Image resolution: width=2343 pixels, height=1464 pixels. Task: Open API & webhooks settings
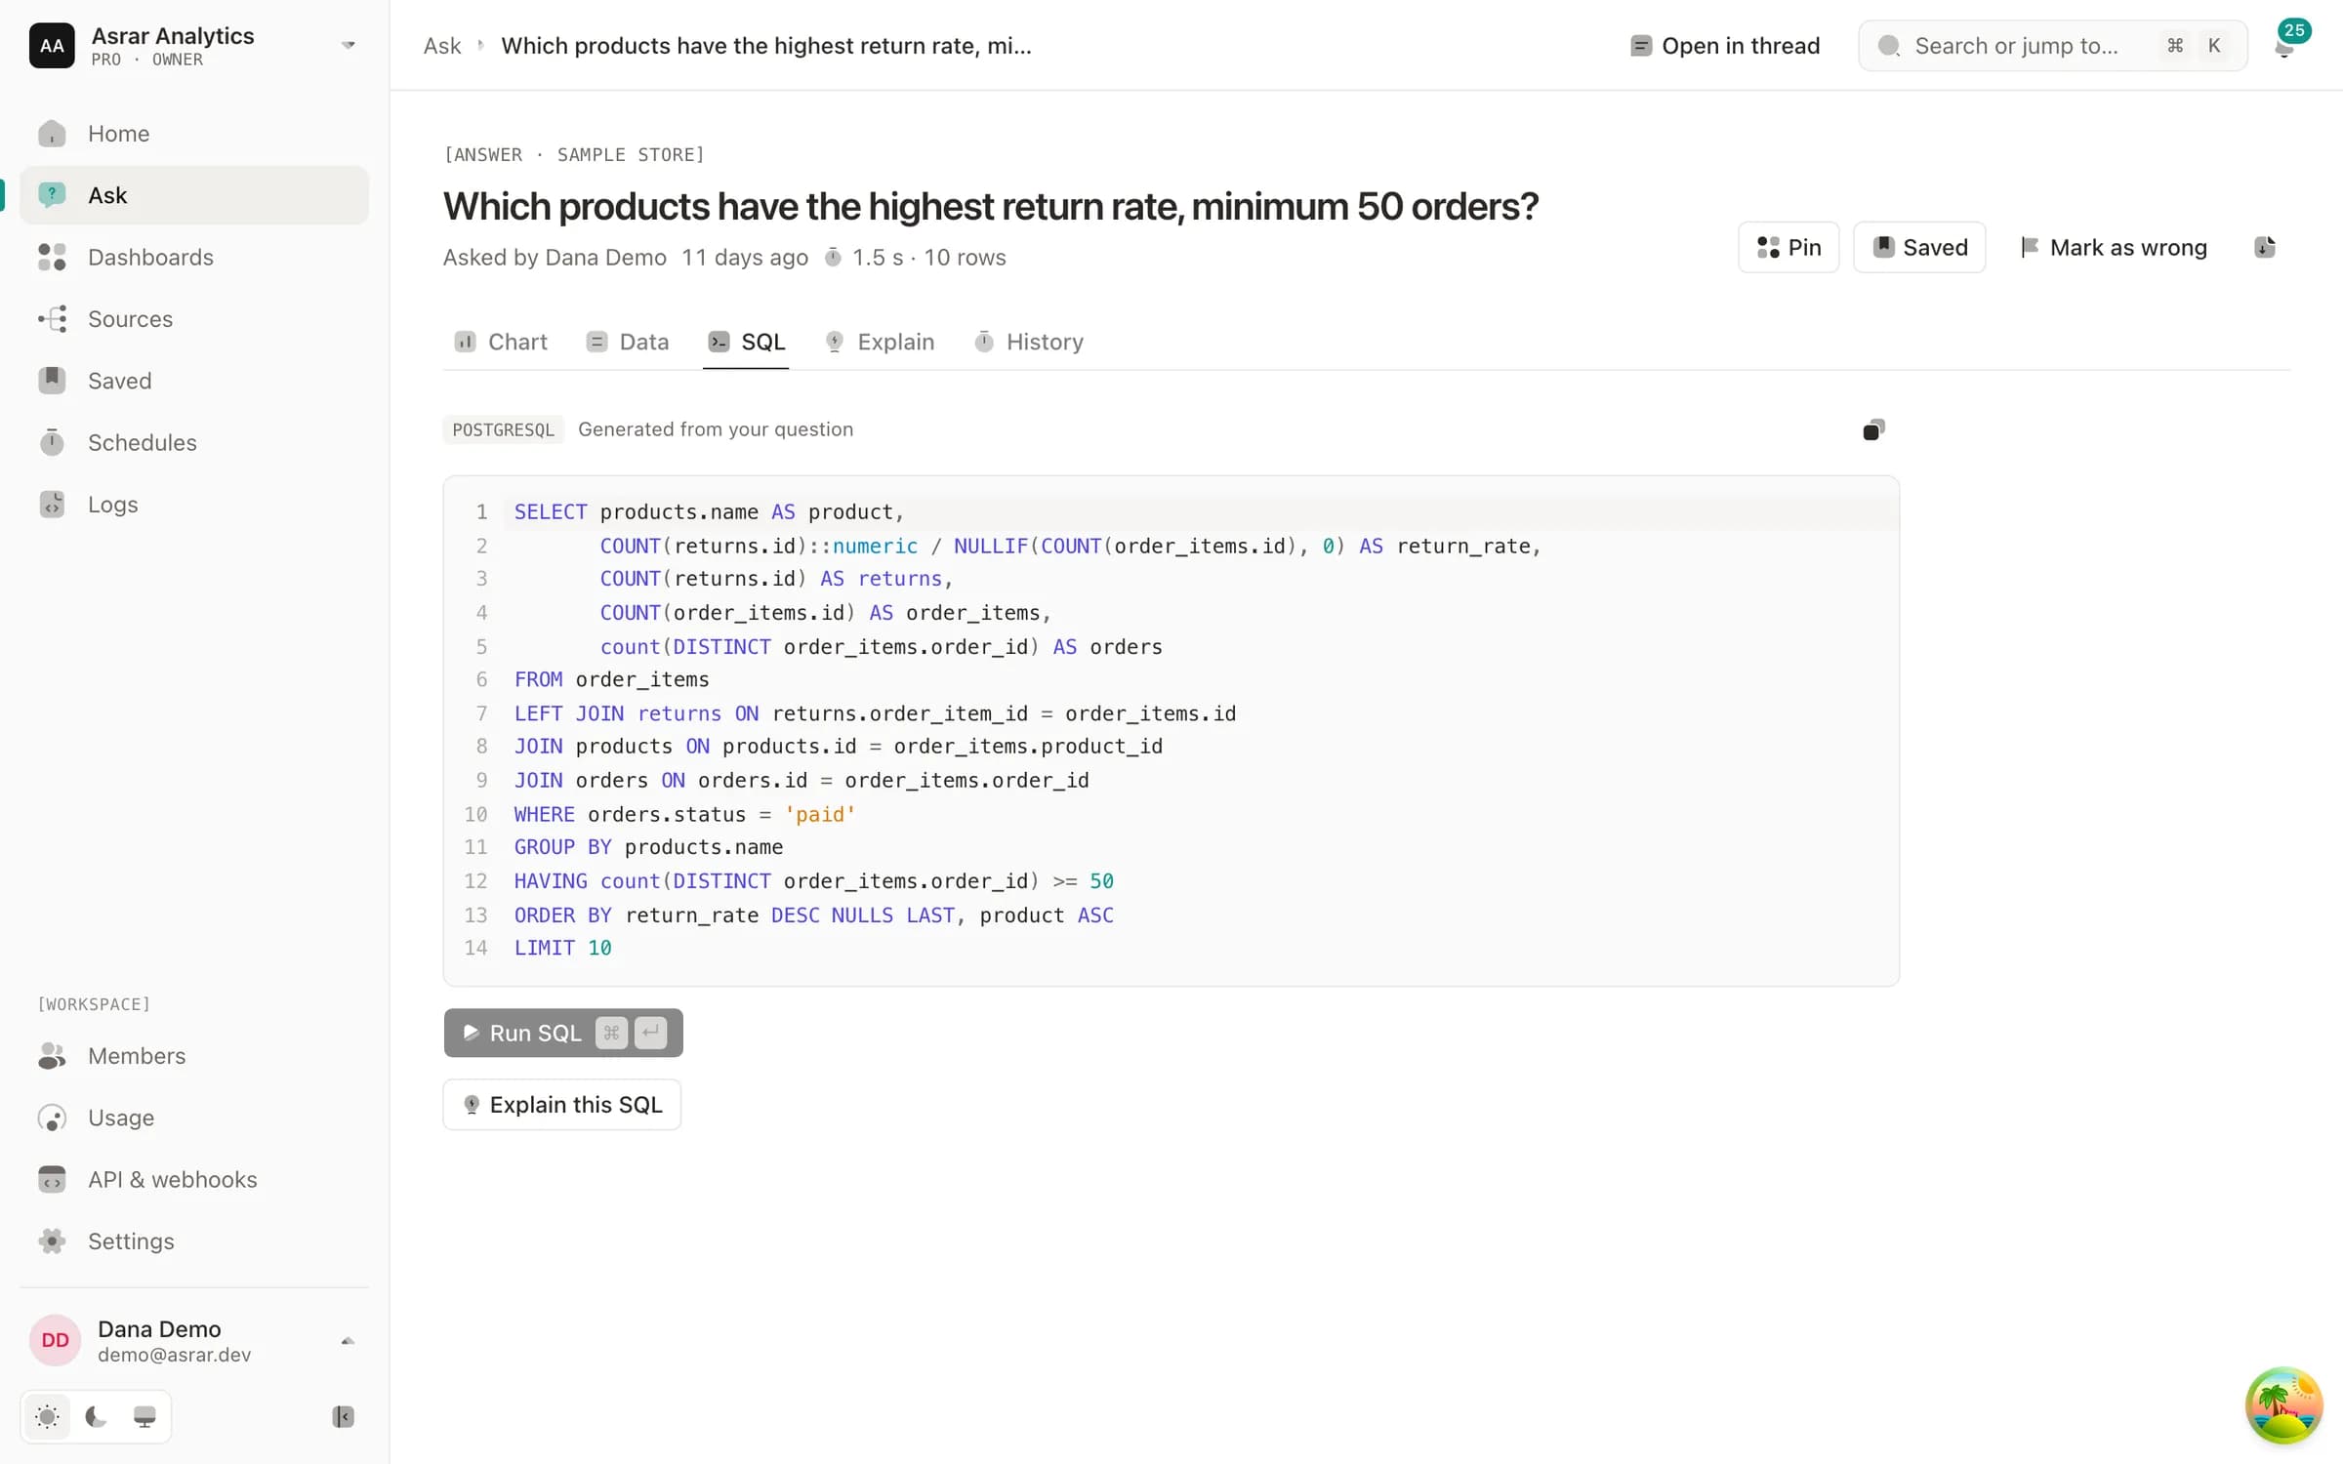click(194, 1179)
